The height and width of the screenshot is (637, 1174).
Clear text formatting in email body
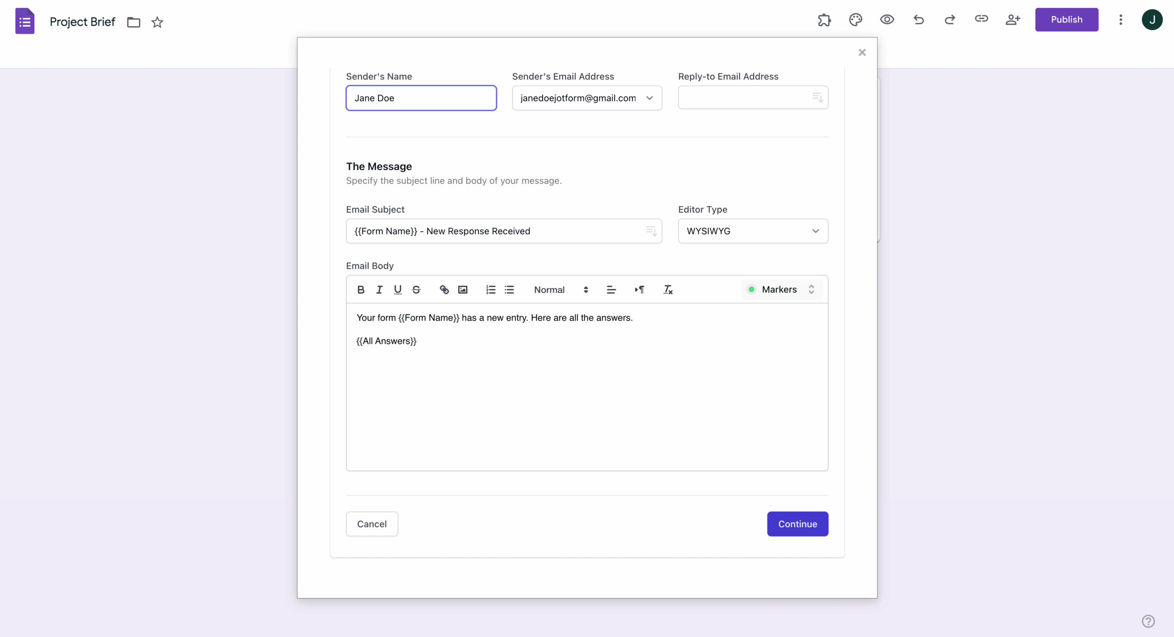[668, 289]
